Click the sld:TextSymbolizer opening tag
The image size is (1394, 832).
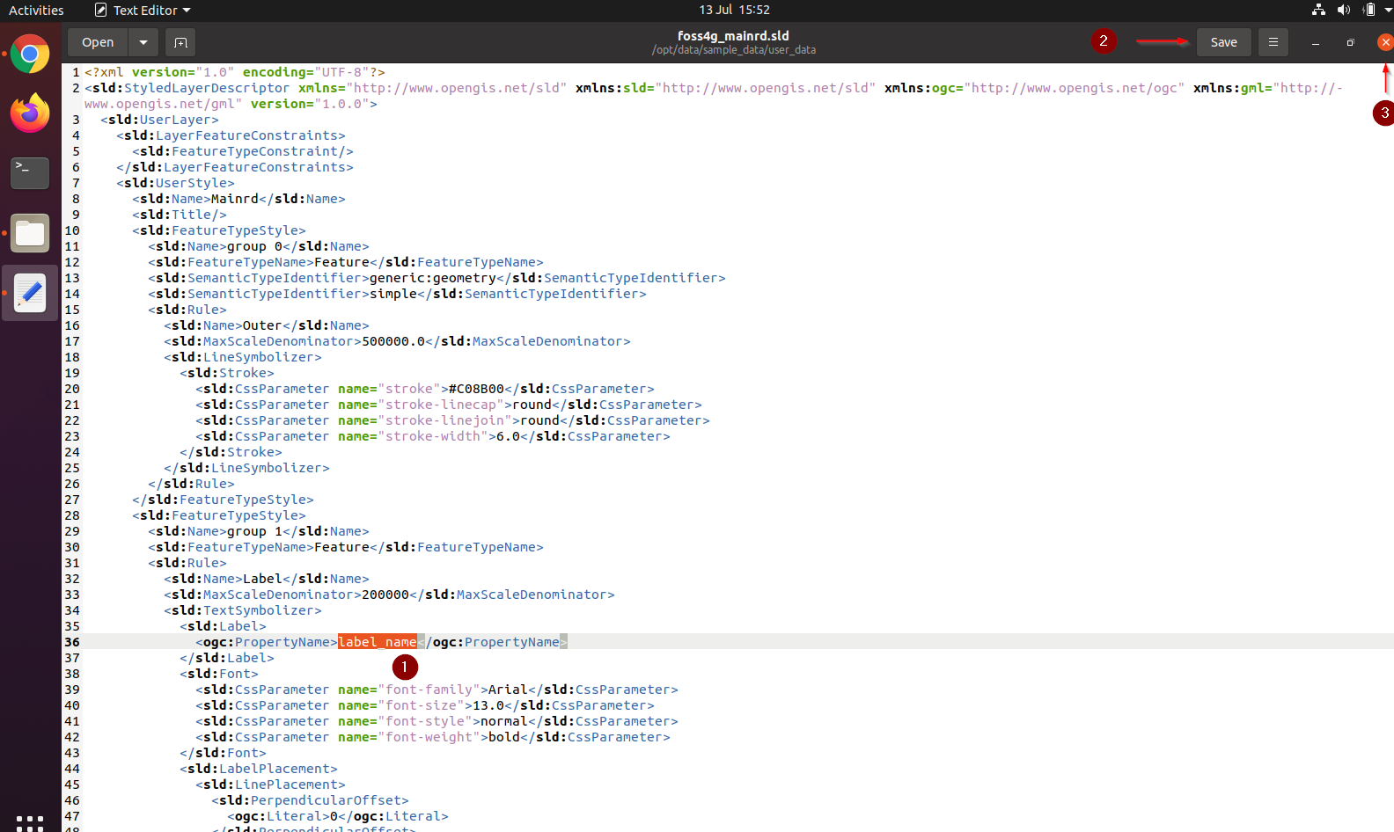click(243, 610)
